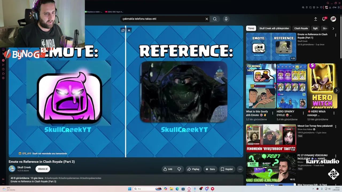The image size is (342, 192).
Task: Open the YouTube account avatar menu
Action: (x=333, y=19)
